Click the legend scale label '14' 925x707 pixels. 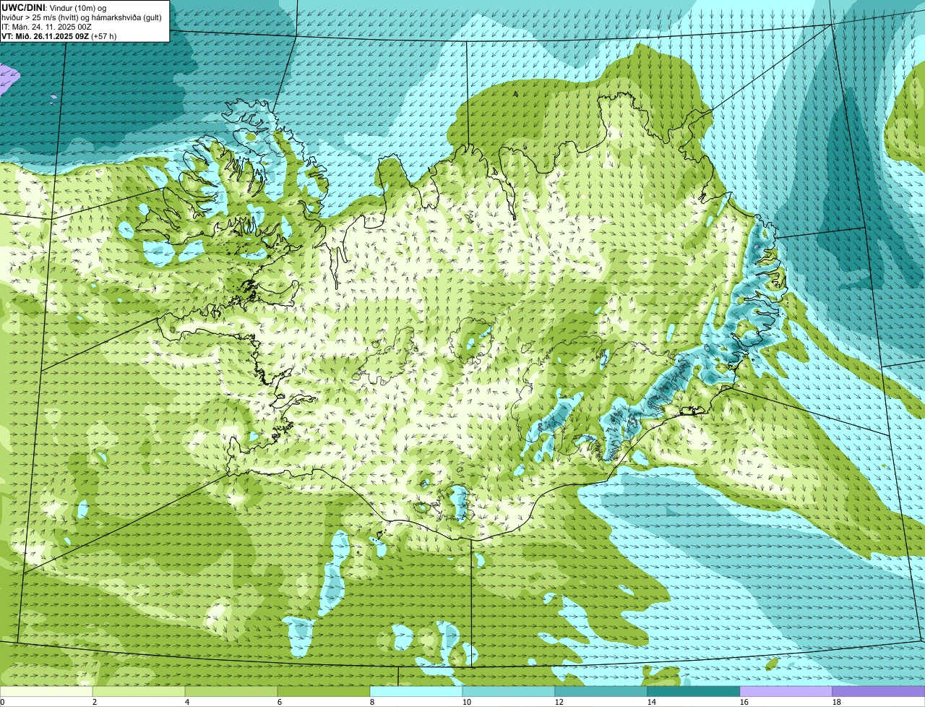(652, 702)
